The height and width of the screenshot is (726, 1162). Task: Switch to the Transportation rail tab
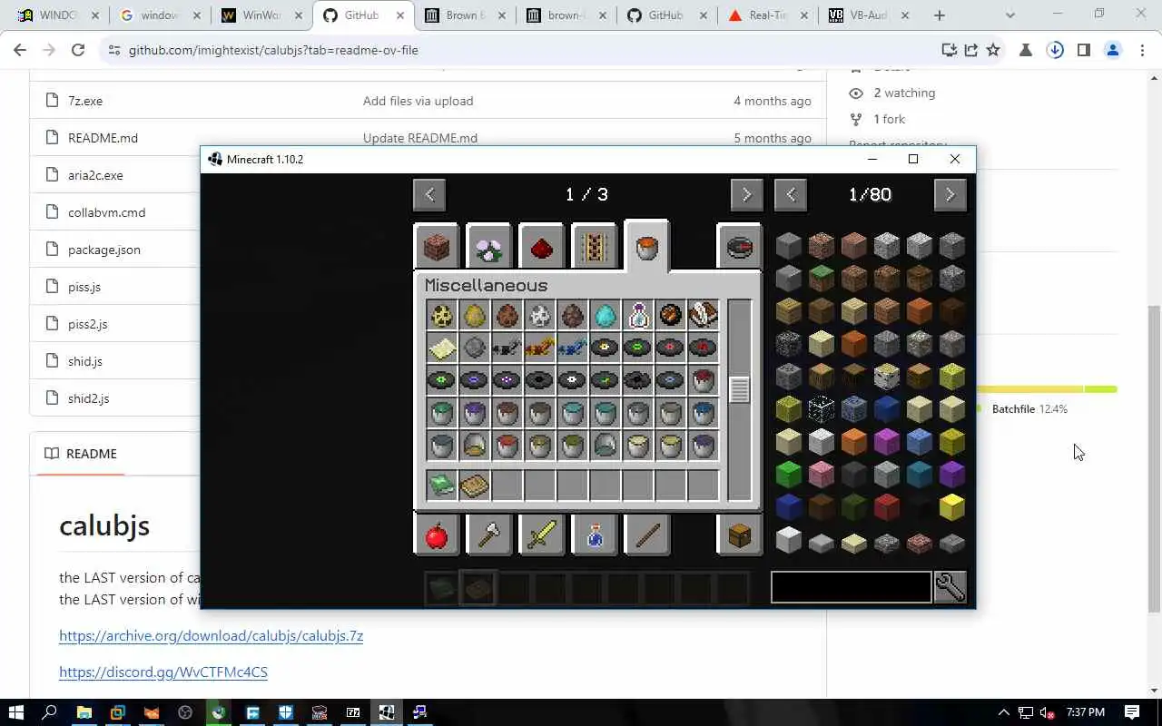point(595,247)
